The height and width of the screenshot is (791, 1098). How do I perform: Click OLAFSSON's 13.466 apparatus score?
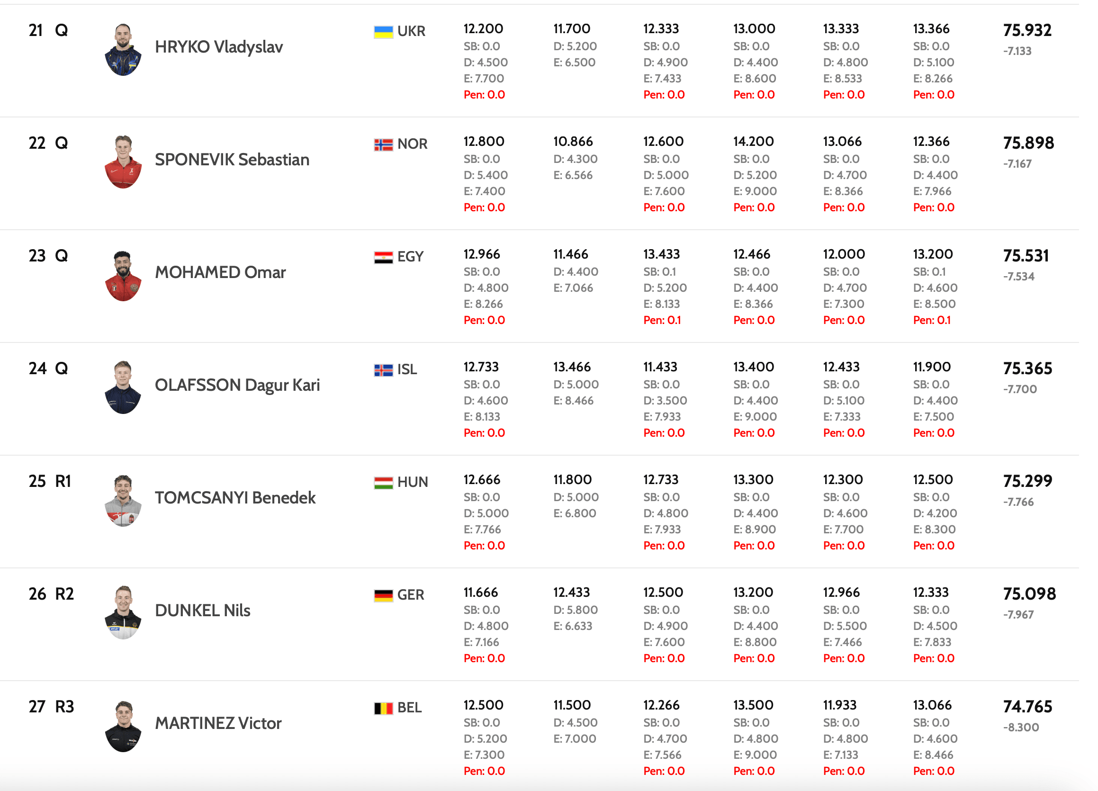(x=572, y=368)
